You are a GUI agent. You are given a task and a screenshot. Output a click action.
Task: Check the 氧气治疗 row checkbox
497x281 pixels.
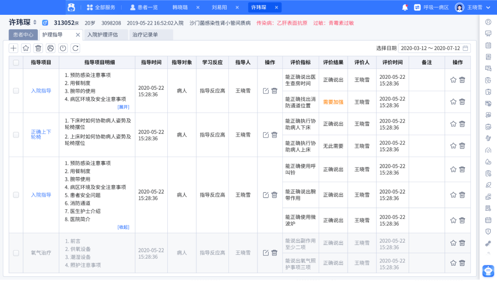[15, 253]
